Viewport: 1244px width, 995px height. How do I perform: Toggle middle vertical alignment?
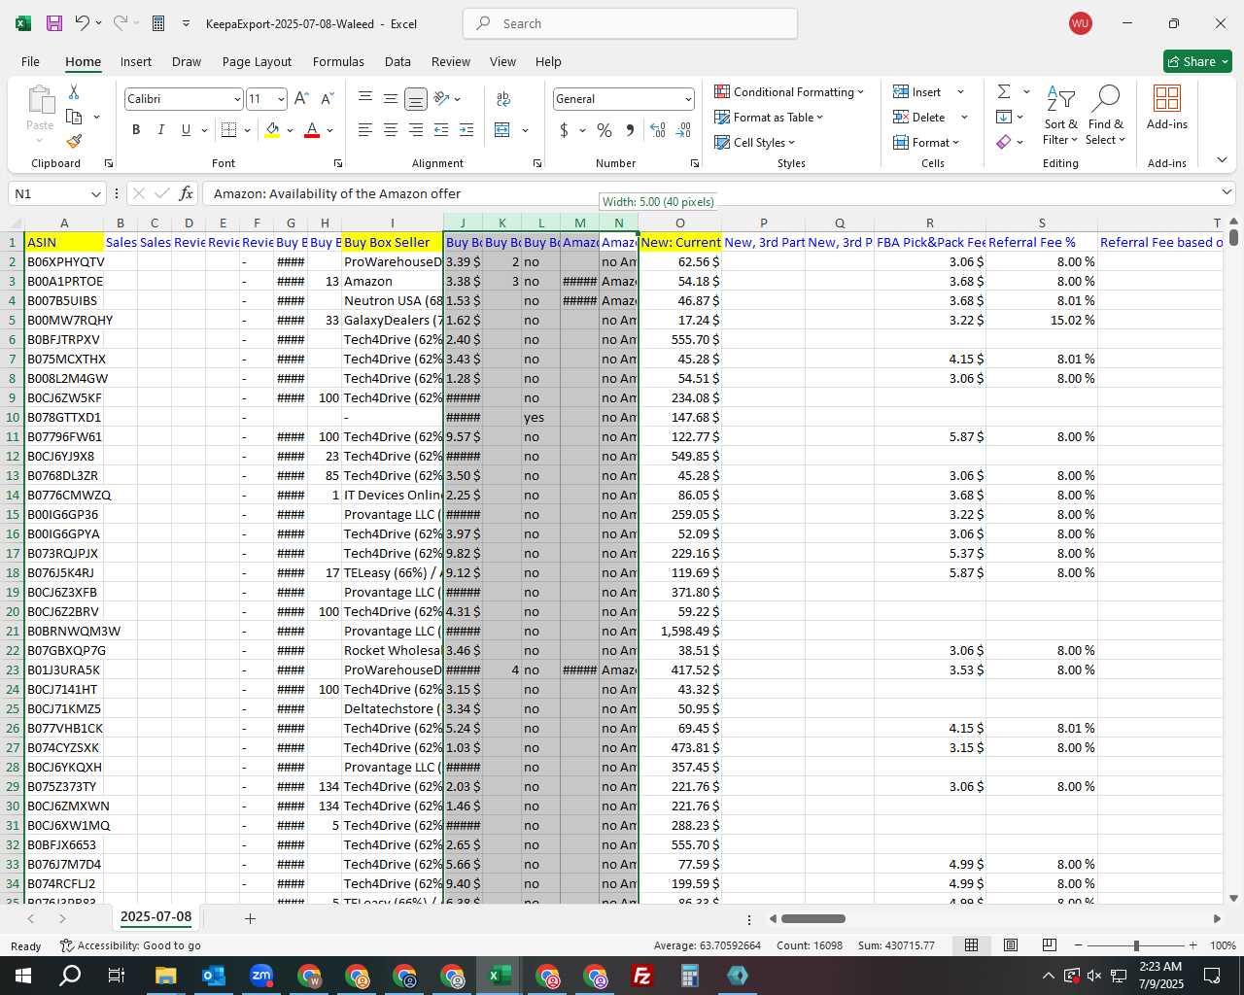390,99
